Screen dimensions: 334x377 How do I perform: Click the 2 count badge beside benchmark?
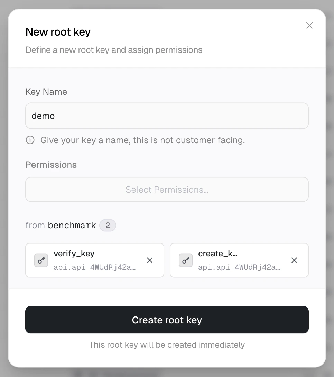tap(108, 225)
